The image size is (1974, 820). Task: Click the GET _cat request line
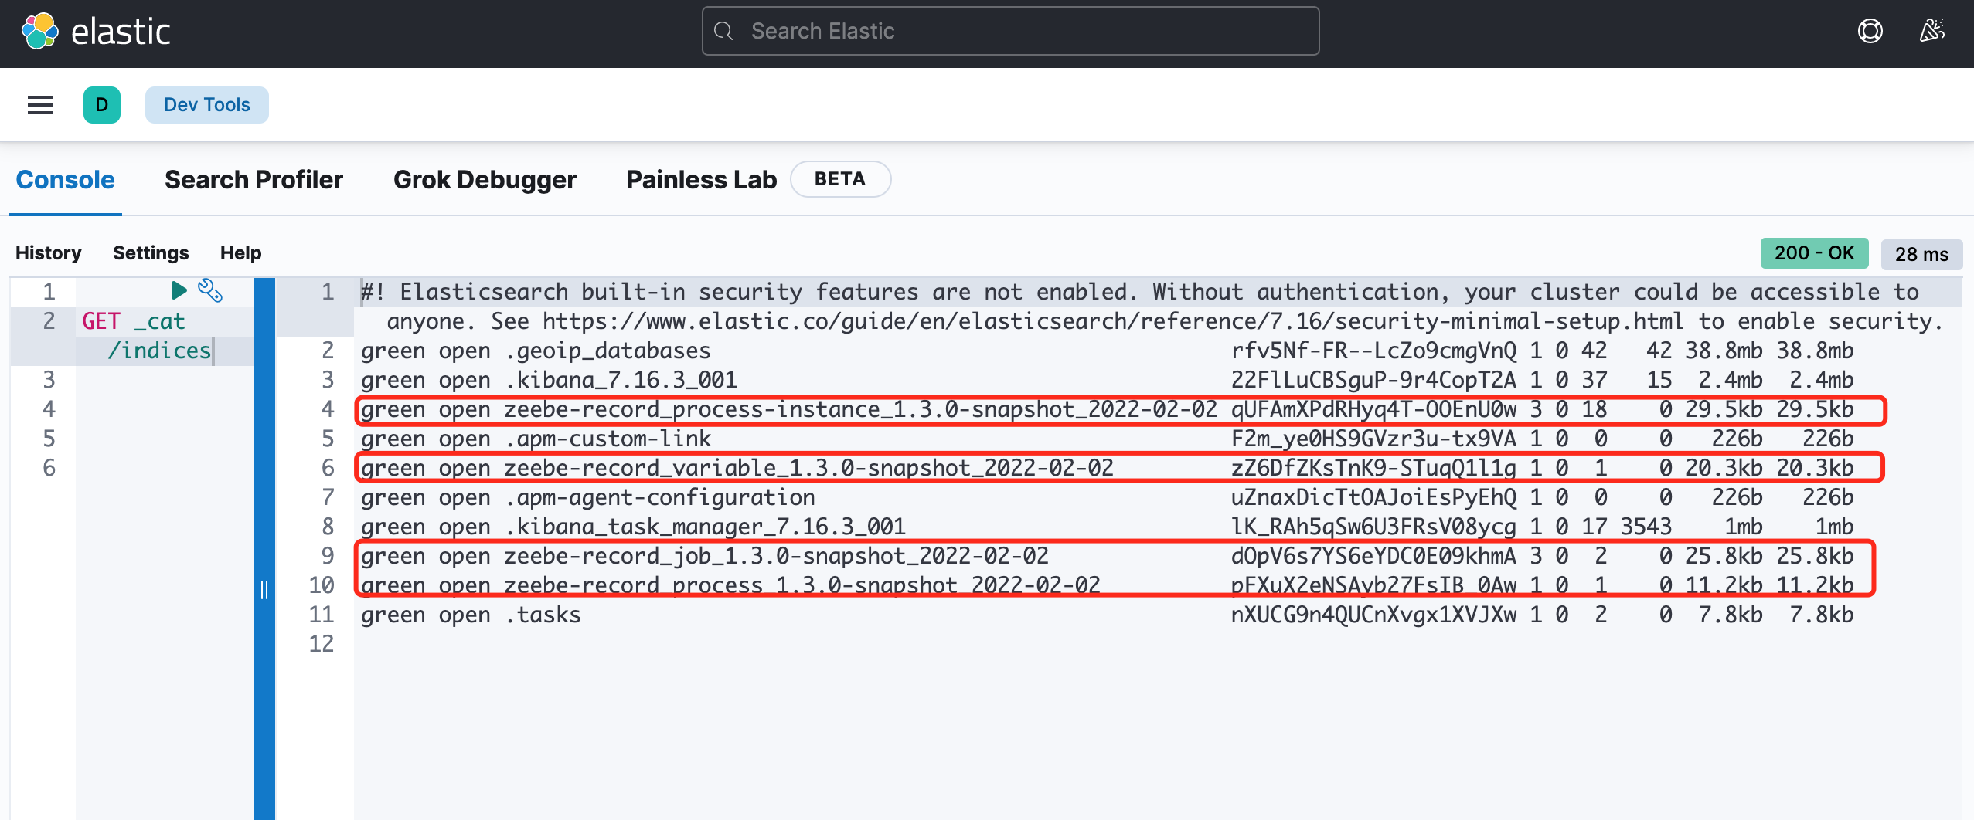click(134, 321)
